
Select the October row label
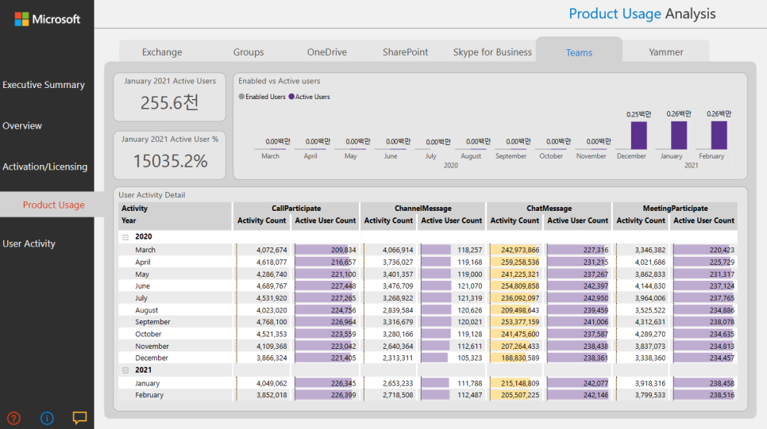[148, 334]
